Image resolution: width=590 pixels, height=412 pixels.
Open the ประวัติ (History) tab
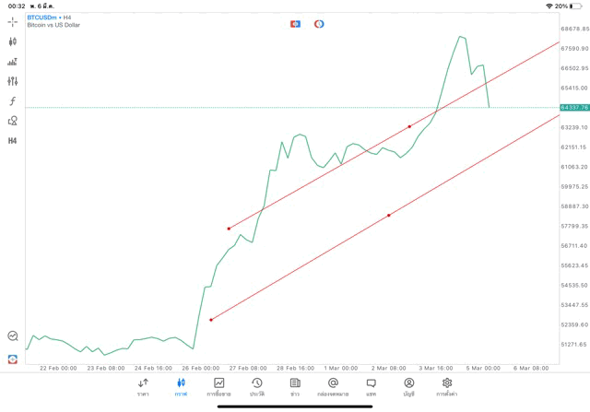click(256, 386)
